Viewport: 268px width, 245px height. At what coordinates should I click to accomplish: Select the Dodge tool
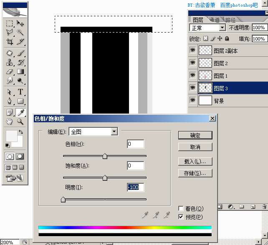pos(20,81)
